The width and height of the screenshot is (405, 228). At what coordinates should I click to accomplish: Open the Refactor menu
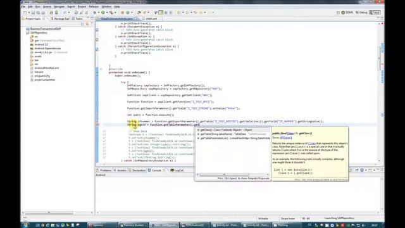click(x=94, y=6)
